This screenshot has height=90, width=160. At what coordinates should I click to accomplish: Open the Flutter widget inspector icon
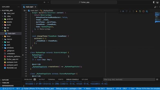point(147,11)
